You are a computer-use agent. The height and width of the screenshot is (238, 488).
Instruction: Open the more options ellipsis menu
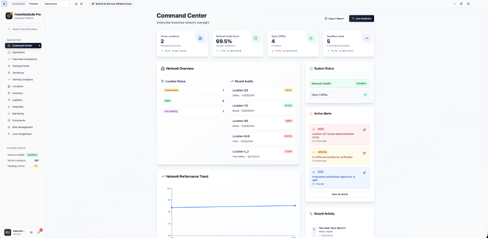(x=454, y=4)
